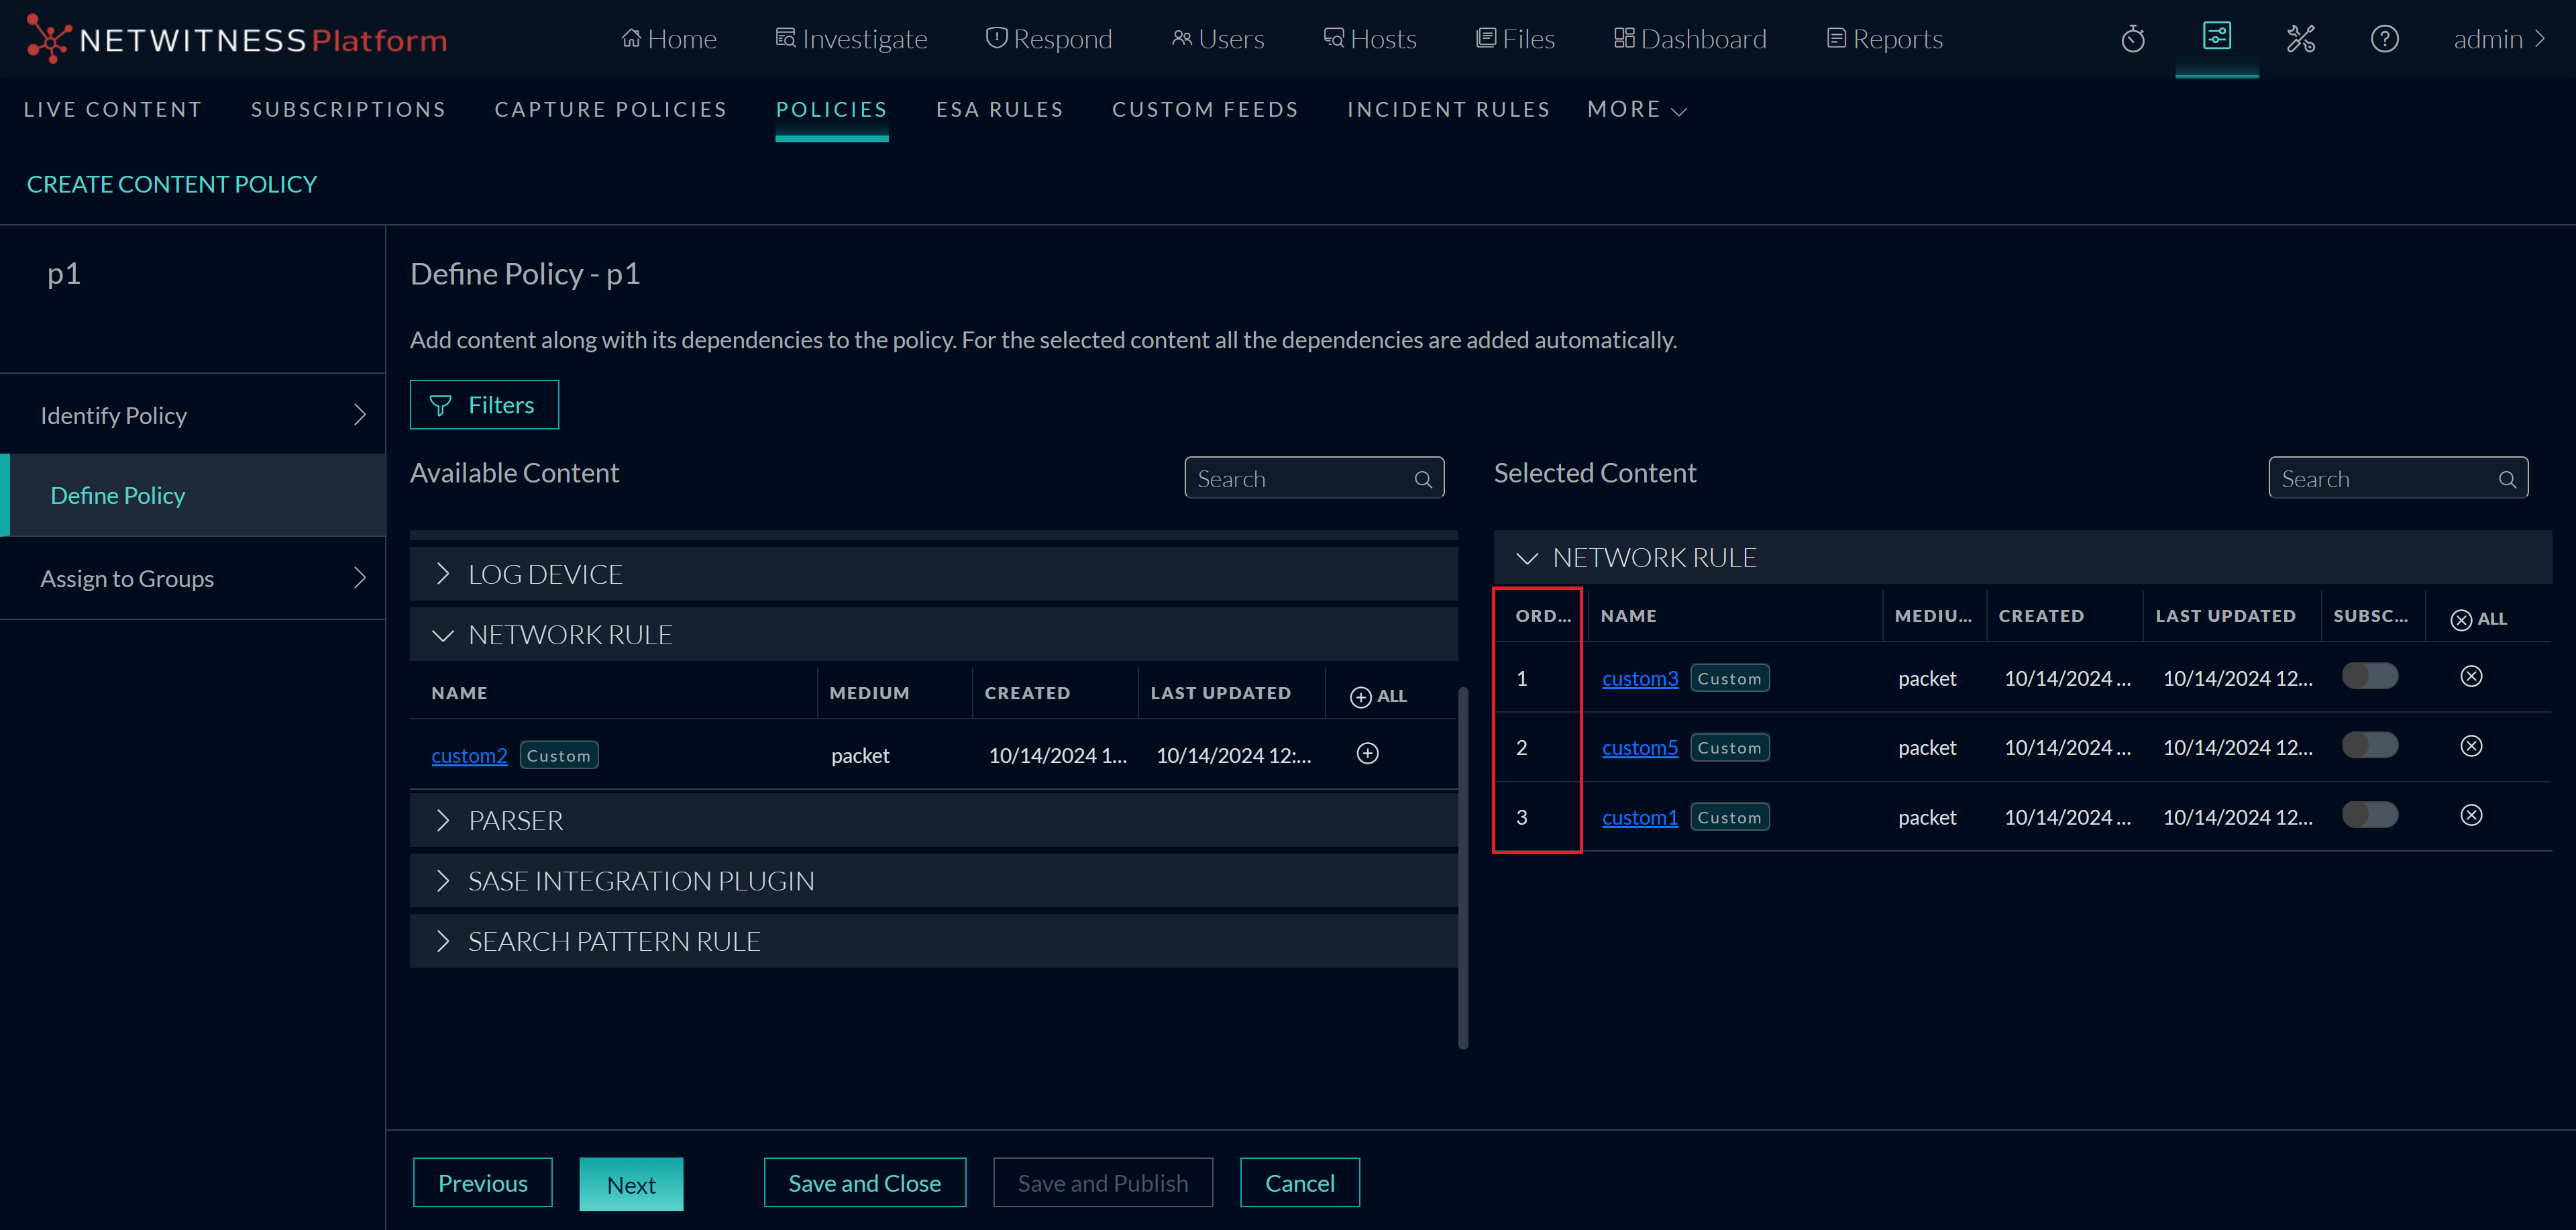Expand the LOG DEVICE section
Image resolution: width=2576 pixels, height=1230 pixels.
[x=545, y=574]
